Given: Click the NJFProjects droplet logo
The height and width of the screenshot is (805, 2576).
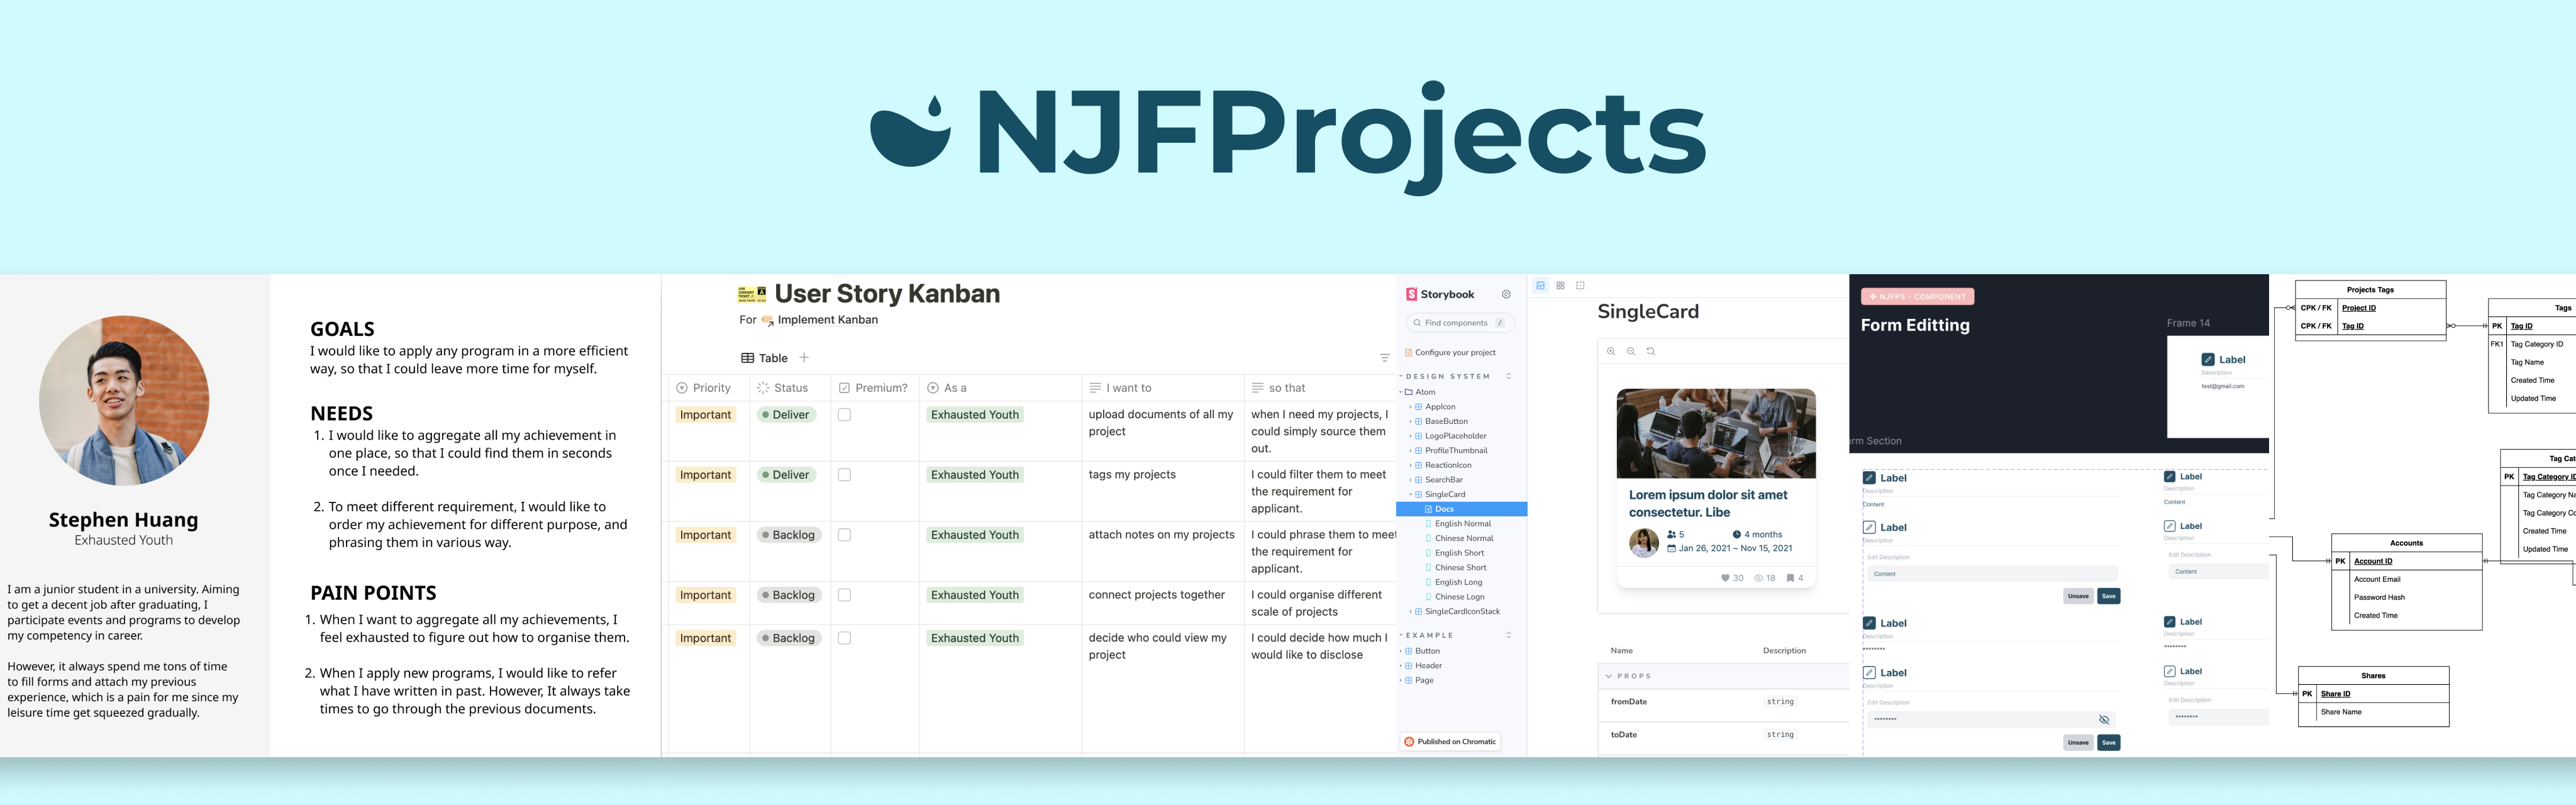Looking at the screenshot, I should (910, 131).
